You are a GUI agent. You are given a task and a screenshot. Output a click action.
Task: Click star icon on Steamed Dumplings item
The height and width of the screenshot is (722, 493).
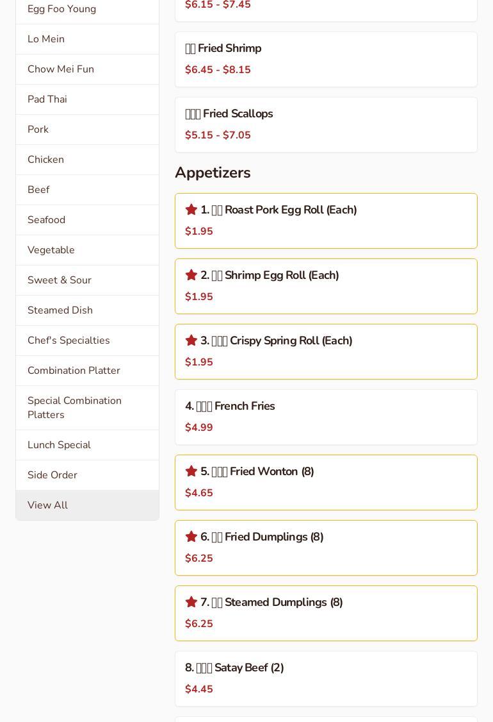tap(191, 602)
